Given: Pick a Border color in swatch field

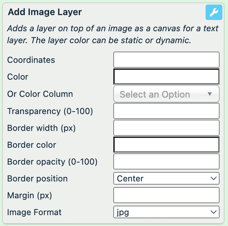Looking at the screenshot, I should [x=166, y=145].
